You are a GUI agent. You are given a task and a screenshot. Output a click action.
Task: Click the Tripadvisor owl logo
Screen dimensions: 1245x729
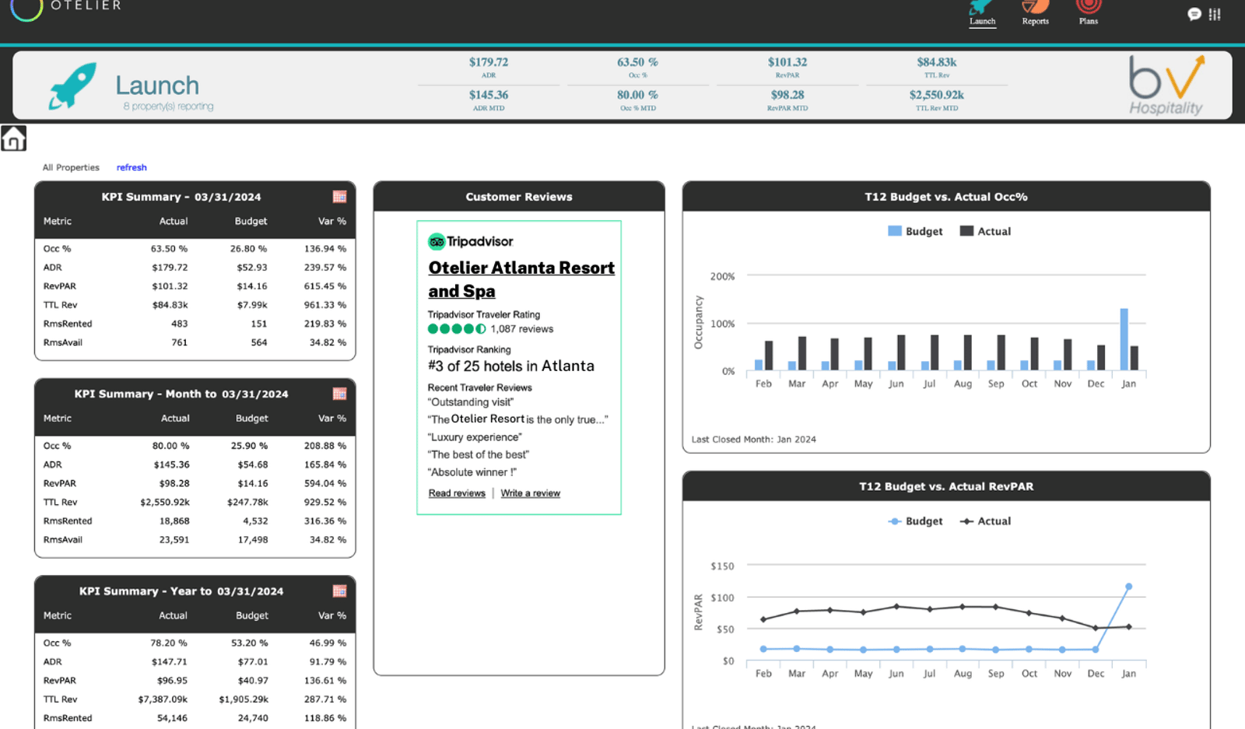pyautogui.click(x=437, y=242)
